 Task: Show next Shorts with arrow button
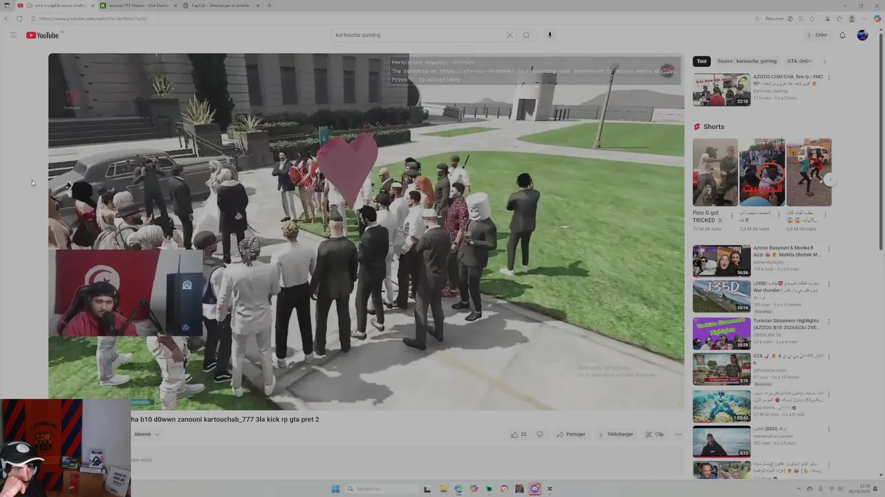coord(830,179)
